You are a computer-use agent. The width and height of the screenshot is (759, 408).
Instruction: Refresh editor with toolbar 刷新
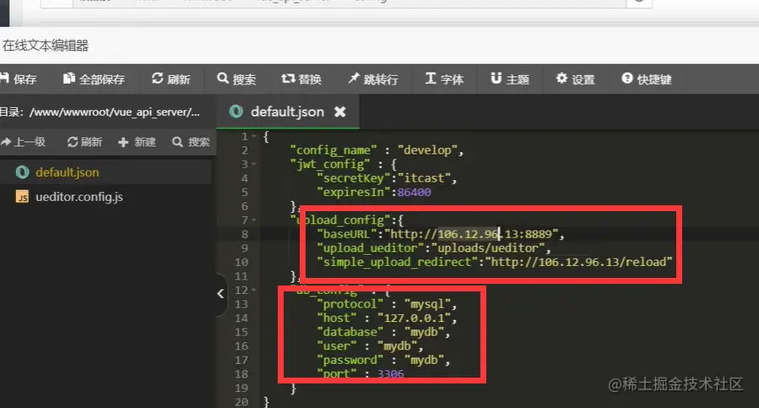tap(171, 79)
